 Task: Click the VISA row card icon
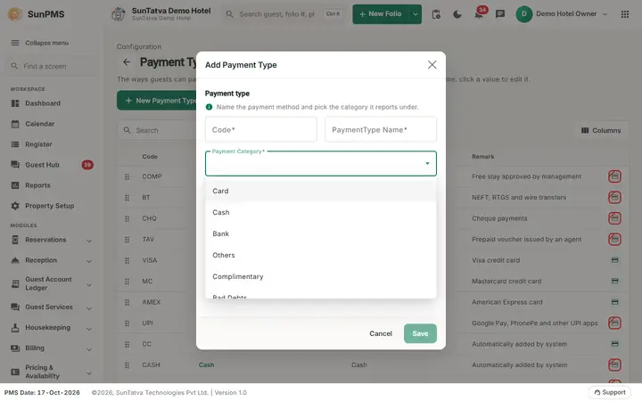(x=614, y=260)
